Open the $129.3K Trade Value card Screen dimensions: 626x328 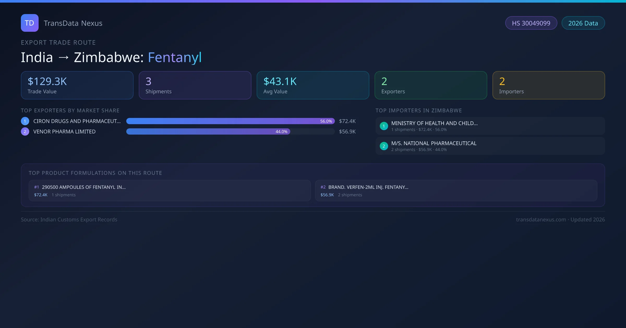click(77, 85)
